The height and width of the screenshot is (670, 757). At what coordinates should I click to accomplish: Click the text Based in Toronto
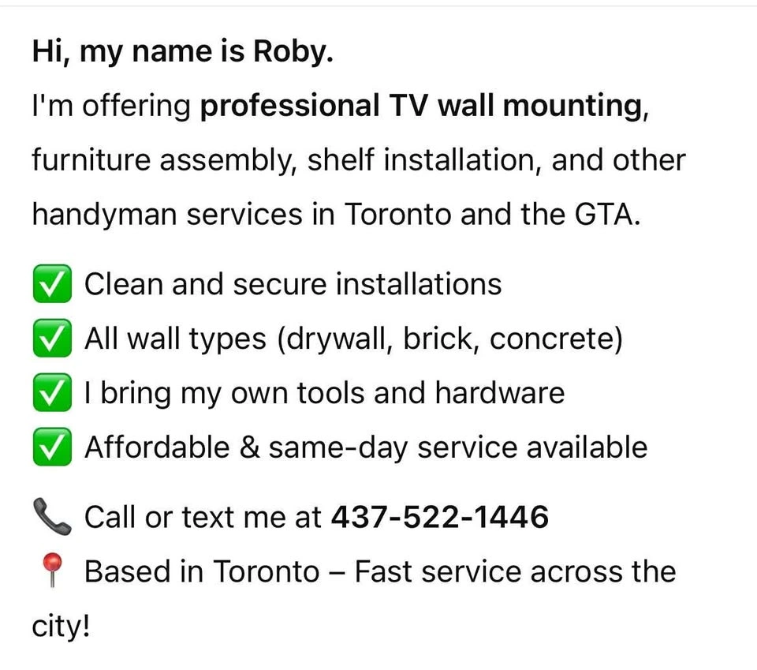coord(202,571)
